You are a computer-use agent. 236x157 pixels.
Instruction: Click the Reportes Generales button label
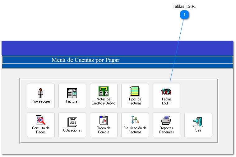coord(166,130)
